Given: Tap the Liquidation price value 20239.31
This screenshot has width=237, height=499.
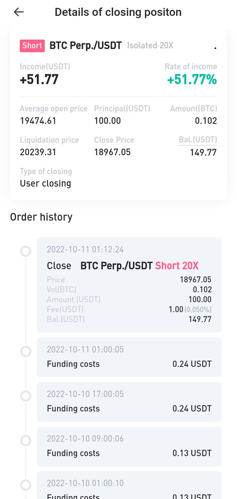Looking at the screenshot, I should [x=38, y=152].
